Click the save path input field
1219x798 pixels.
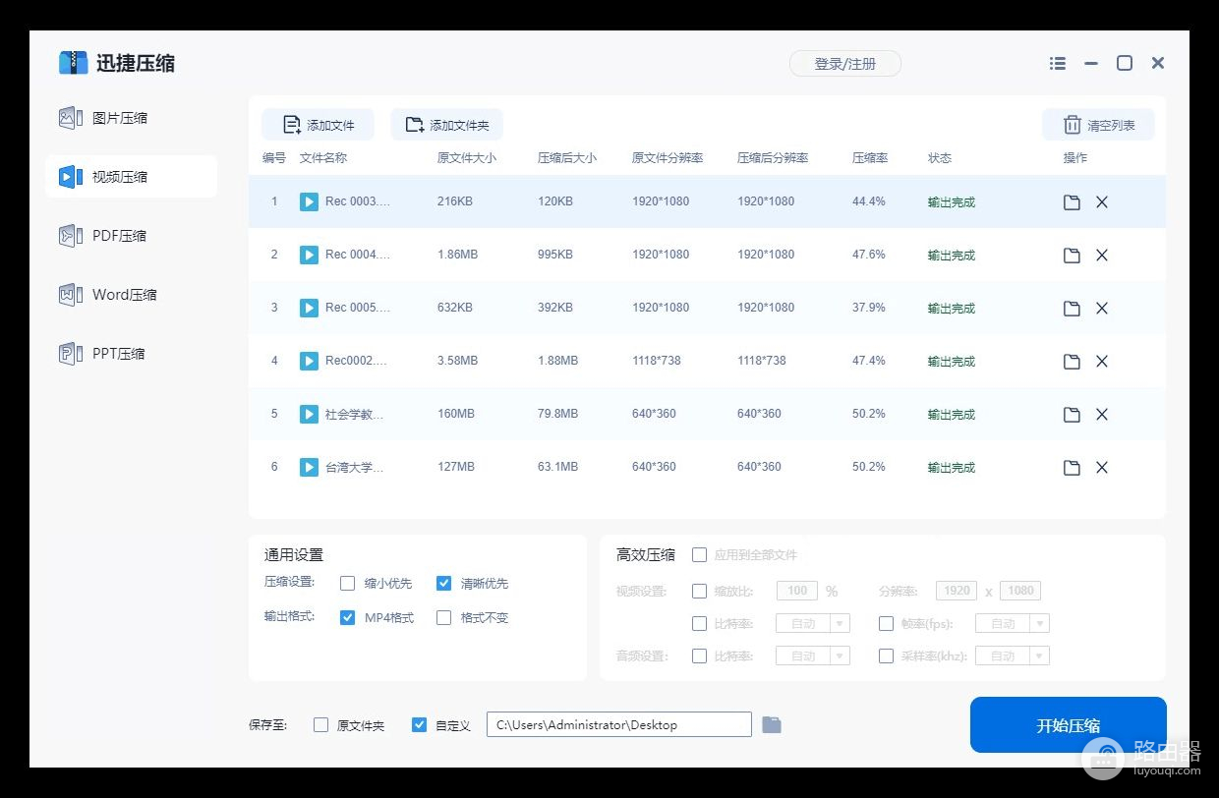618,725
